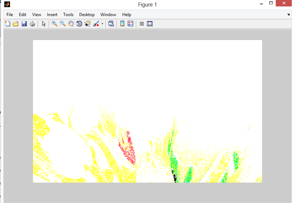
Task: Close the Figure 1 window
Action: (x=284, y=3)
